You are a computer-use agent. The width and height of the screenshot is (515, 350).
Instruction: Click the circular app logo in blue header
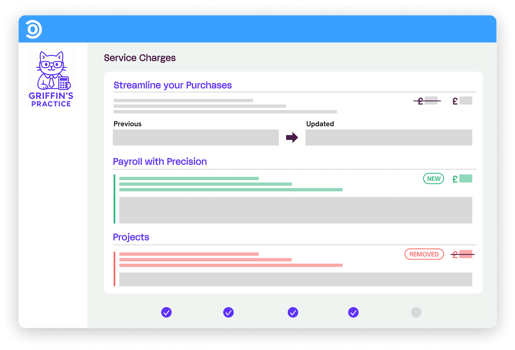[x=33, y=29]
